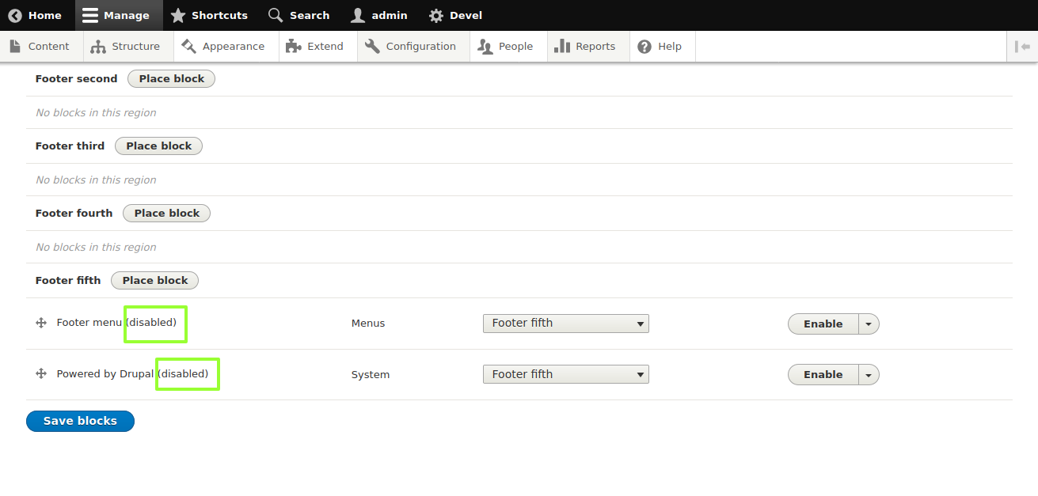The height and width of the screenshot is (496, 1038).
Task: Go to the Appearance section
Action: pos(223,47)
